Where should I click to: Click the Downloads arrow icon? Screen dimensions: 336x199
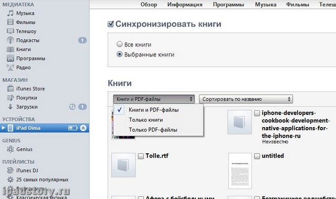point(10,107)
